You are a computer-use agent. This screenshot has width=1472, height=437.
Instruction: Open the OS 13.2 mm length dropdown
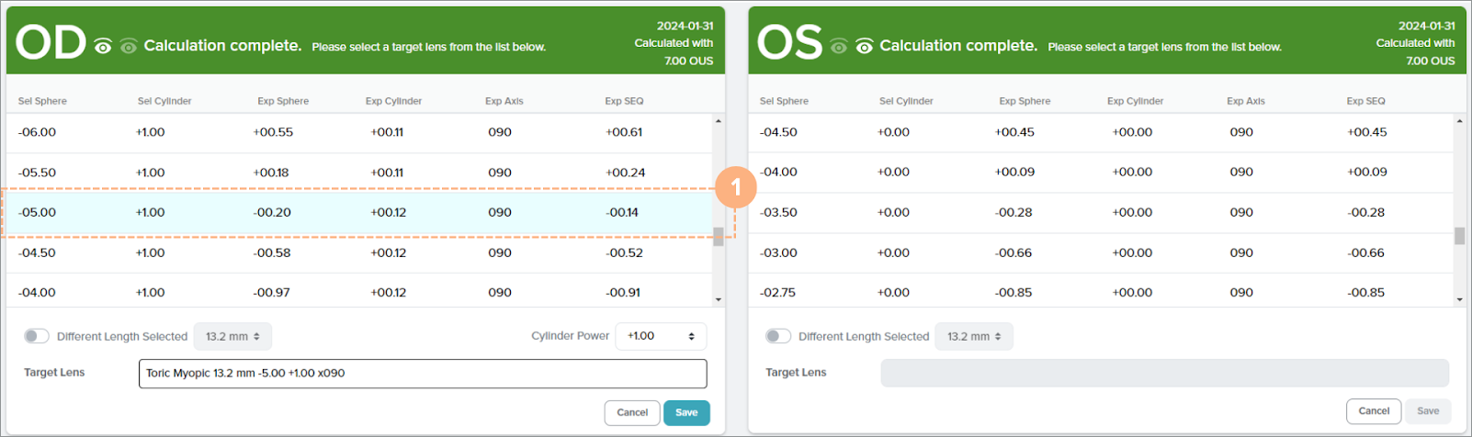pos(974,337)
